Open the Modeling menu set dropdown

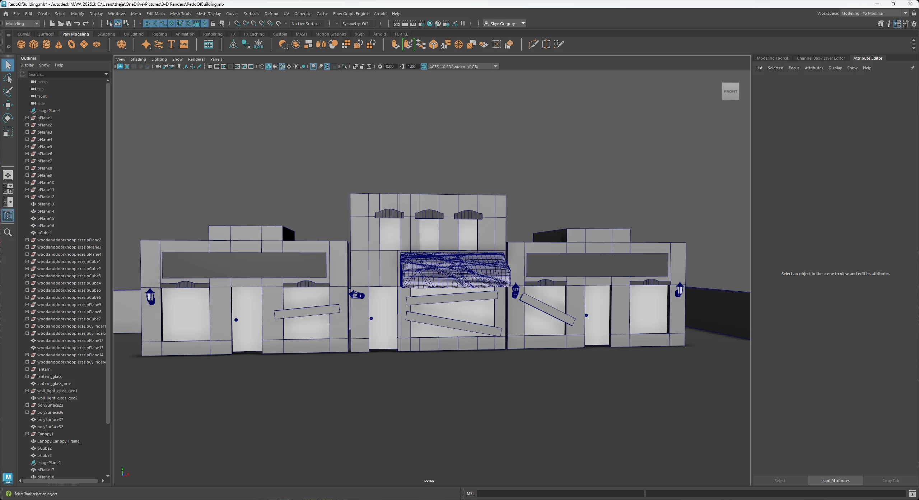36,23
